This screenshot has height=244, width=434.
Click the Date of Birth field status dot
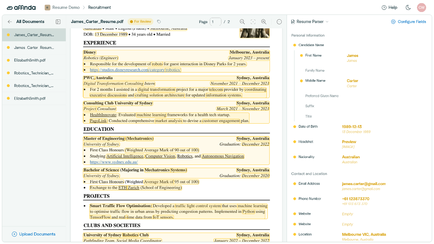tap(295, 127)
